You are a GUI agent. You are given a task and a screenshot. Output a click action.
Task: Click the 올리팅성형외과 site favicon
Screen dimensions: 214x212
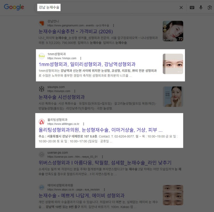click(x=42, y=122)
